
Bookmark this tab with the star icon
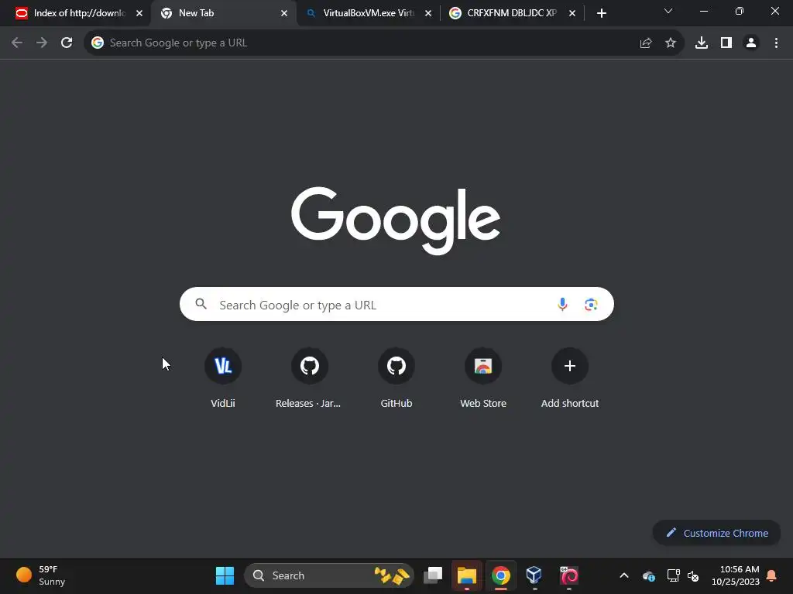click(671, 43)
